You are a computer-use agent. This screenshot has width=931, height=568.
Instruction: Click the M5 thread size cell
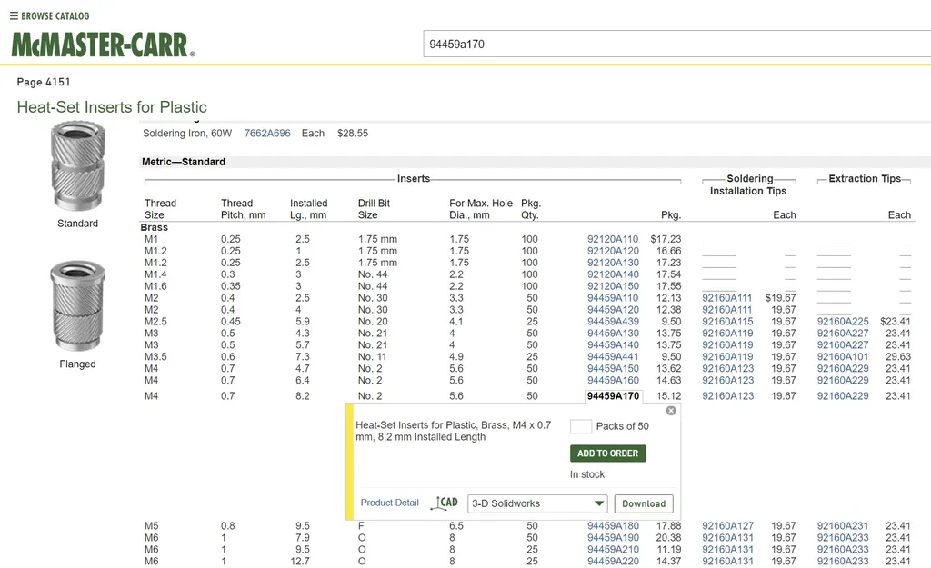point(152,526)
